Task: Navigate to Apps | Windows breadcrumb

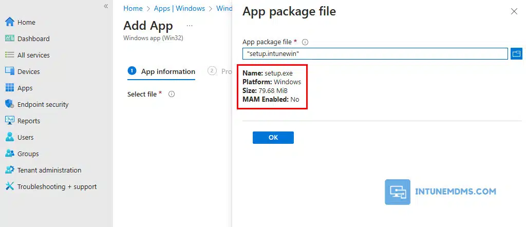Action: tap(179, 9)
